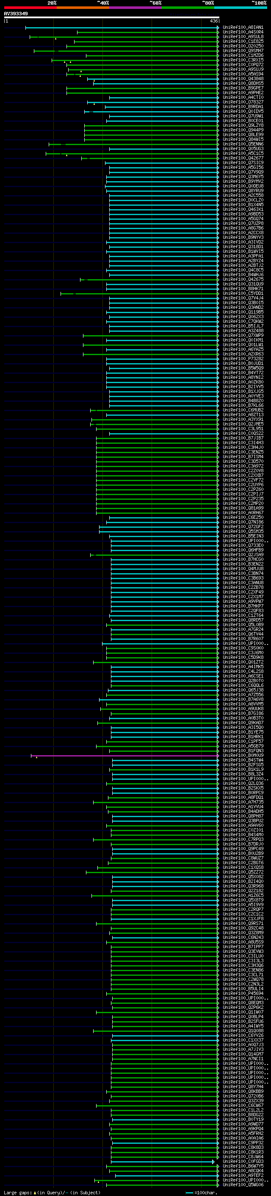Select the UniRef100_B9RDA1 label
Image resolution: width=271 pixels, height=1196 pixels.
click(x=243, y=107)
